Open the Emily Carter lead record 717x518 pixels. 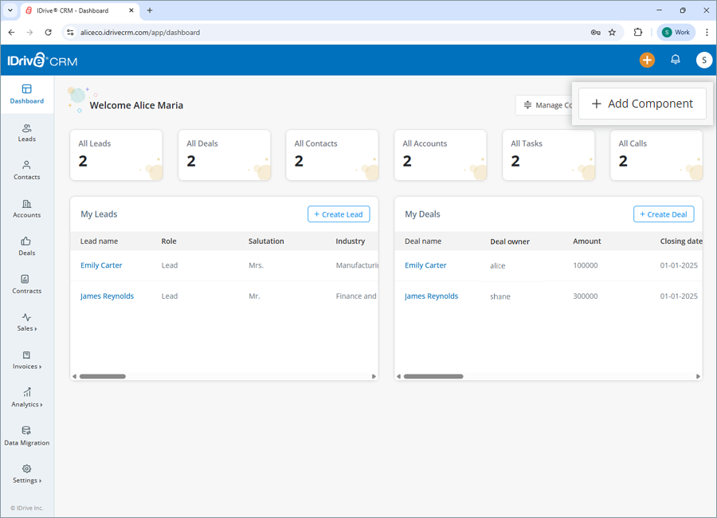[101, 265]
